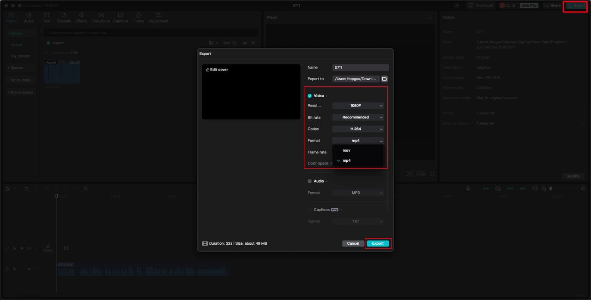Screen dimensions: 591x300
Task: Click the selection arrow tool in timeline
Action: (8, 188)
